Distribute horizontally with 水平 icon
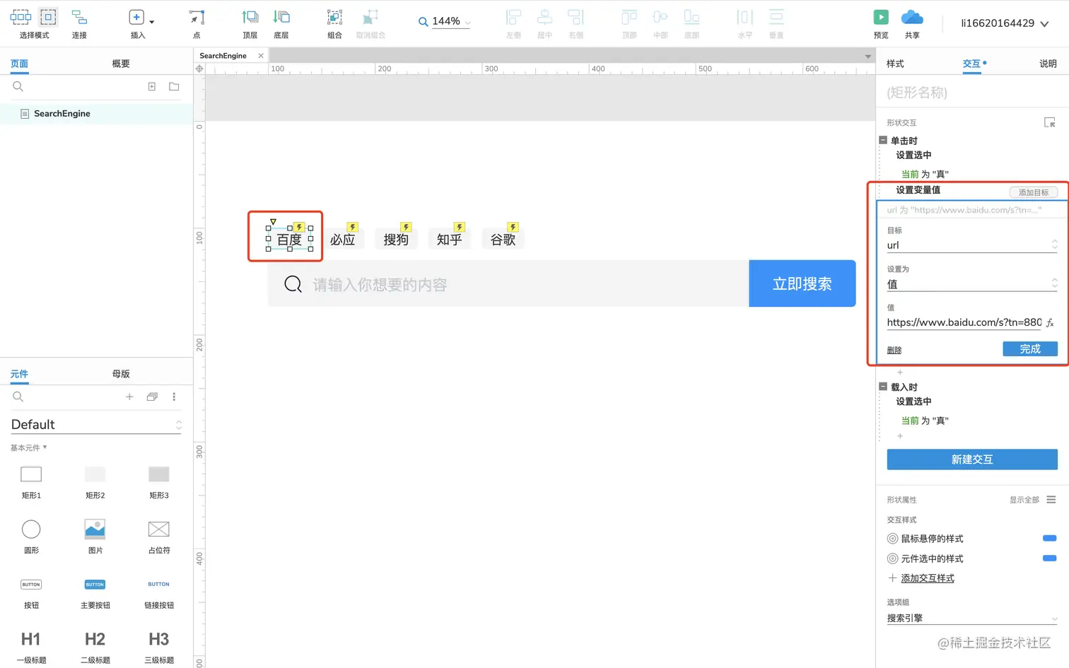 click(745, 17)
